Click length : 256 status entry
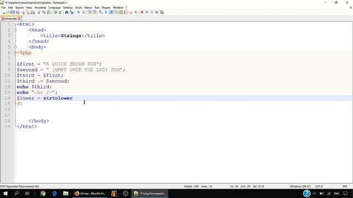Image resolution: width=353 pixels, height=198 pixels. [x=191, y=186]
